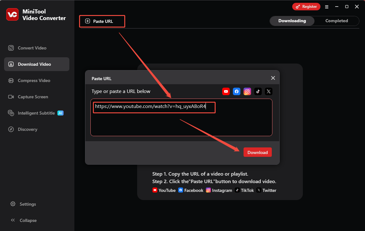Viewport: 365px width, 231px height.
Task: Select the Instagram platform icon in the dialog
Action: (x=247, y=91)
